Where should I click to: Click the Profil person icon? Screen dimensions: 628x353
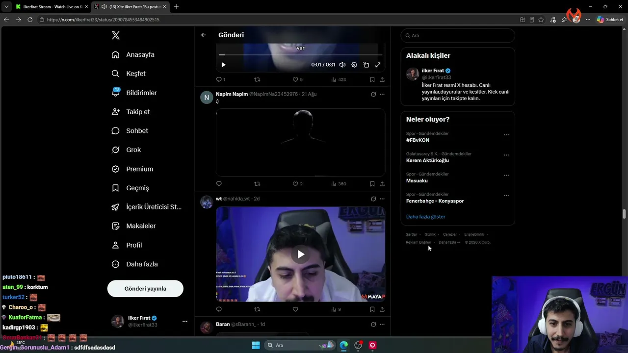(x=115, y=245)
